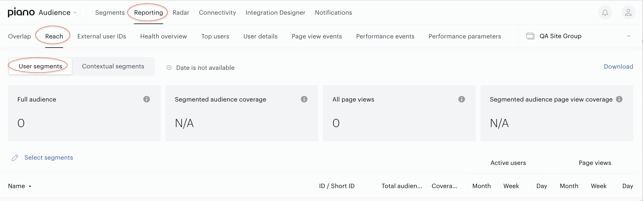The height and width of the screenshot is (201, 643).
Task: Click the All page views value 0
Action: coord(336,123)
